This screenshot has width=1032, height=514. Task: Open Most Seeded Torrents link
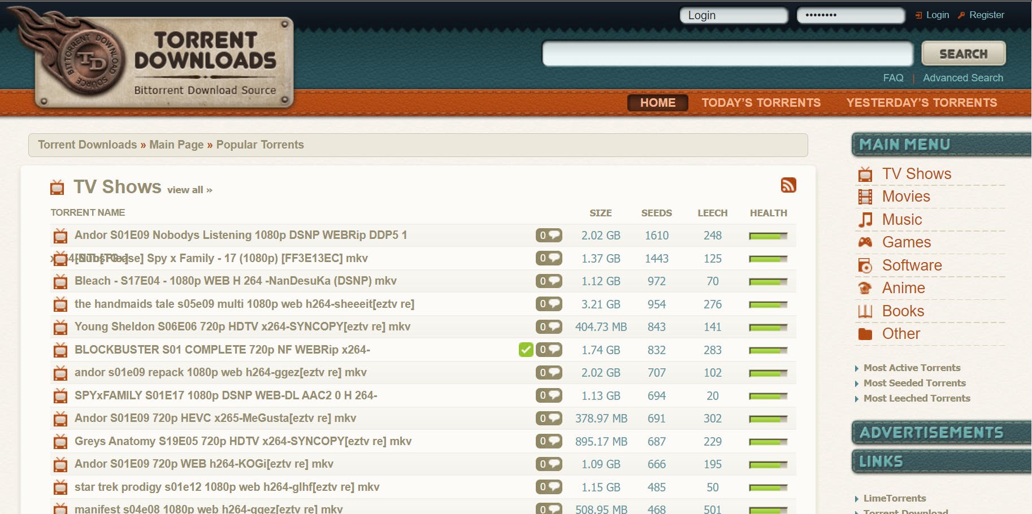coord(914,383)
